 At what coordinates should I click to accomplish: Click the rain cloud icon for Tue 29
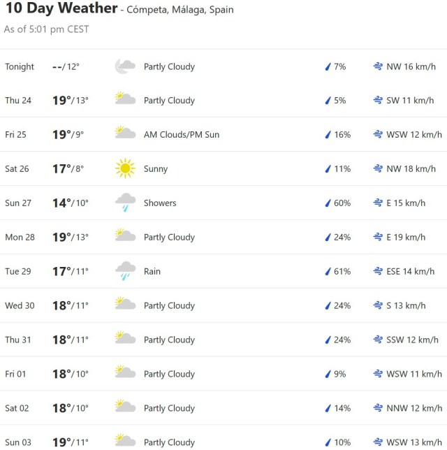coord(125,271)
